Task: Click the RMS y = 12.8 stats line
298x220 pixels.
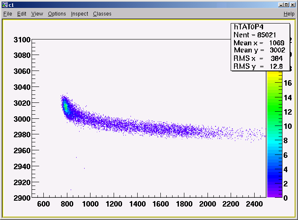Action: pyautogui.click(x=258, y=66)
